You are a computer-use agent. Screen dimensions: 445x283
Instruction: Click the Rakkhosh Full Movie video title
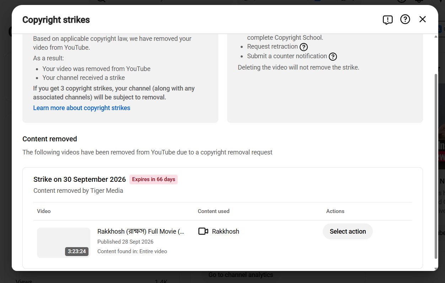point(141,232)
